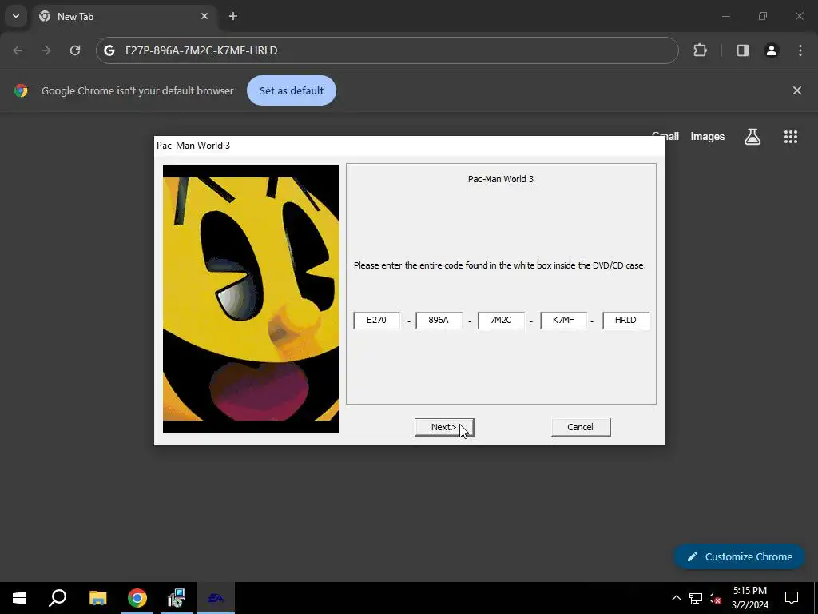Open File Explorer from taskbar
The width and height of the screenshot is (818, 614).
(x=97, y=598)
